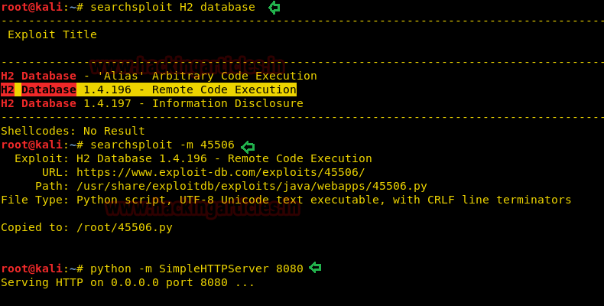Click the "File Type: Python script" line
This screenshot has width=604, height=306.
pyautogui.click(x=285, y=200)
